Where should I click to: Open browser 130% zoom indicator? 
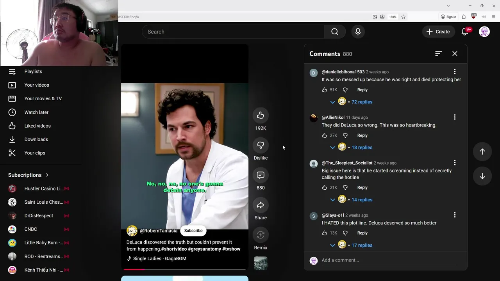[393, 17]
